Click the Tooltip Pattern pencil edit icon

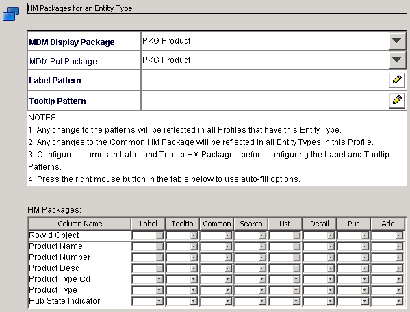(x=397, y=101)
